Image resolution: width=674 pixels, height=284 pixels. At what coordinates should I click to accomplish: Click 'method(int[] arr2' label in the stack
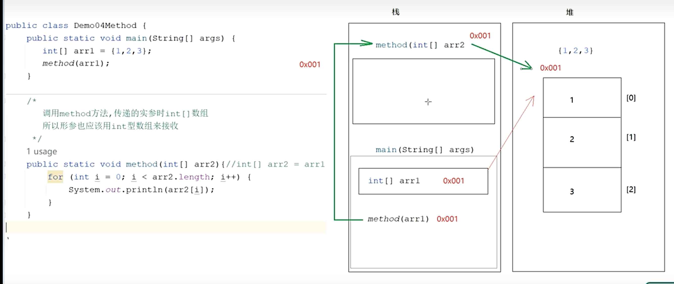coord(420,45)
